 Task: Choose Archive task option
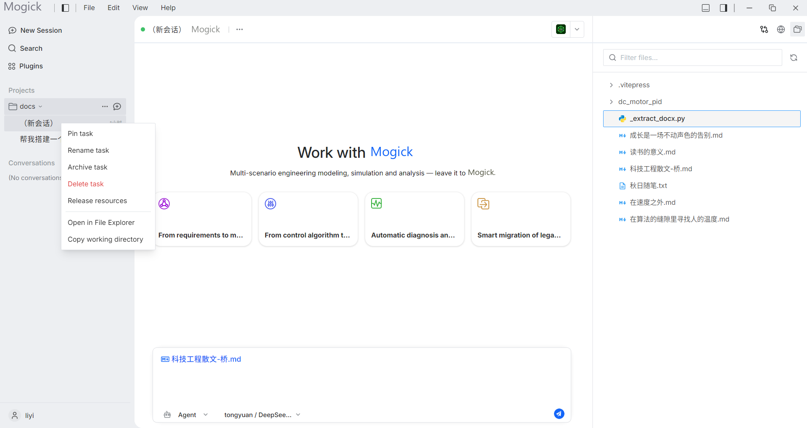pos(108,167)
